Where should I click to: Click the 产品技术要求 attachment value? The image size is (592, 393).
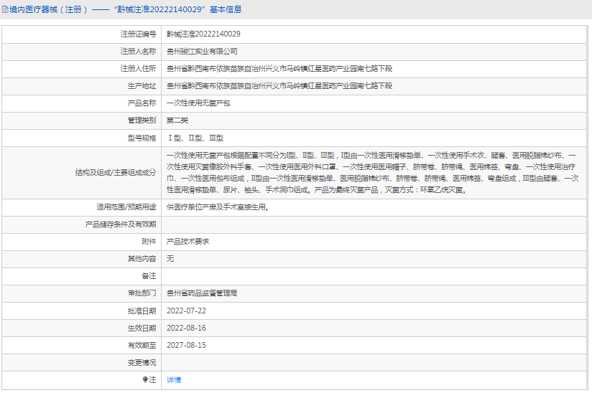188,242
